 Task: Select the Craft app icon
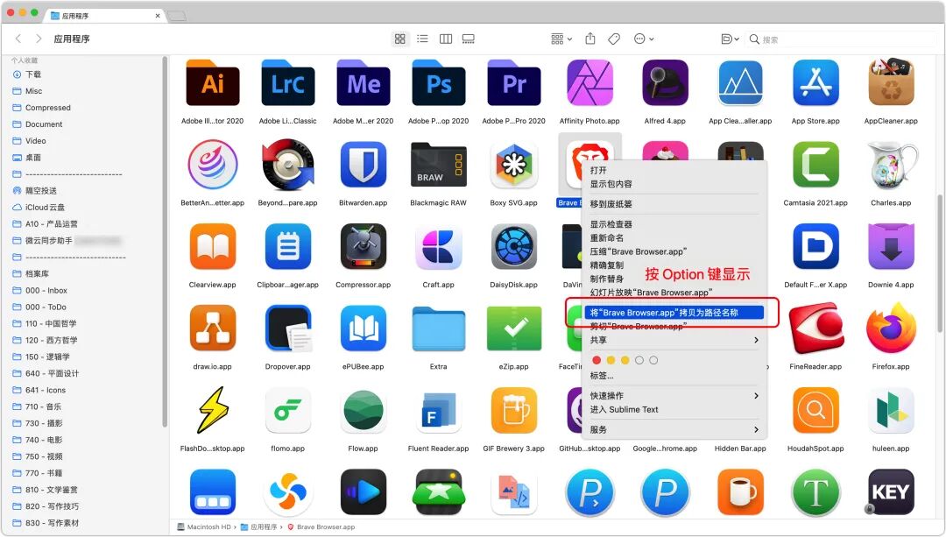click(x=439, y=247)
